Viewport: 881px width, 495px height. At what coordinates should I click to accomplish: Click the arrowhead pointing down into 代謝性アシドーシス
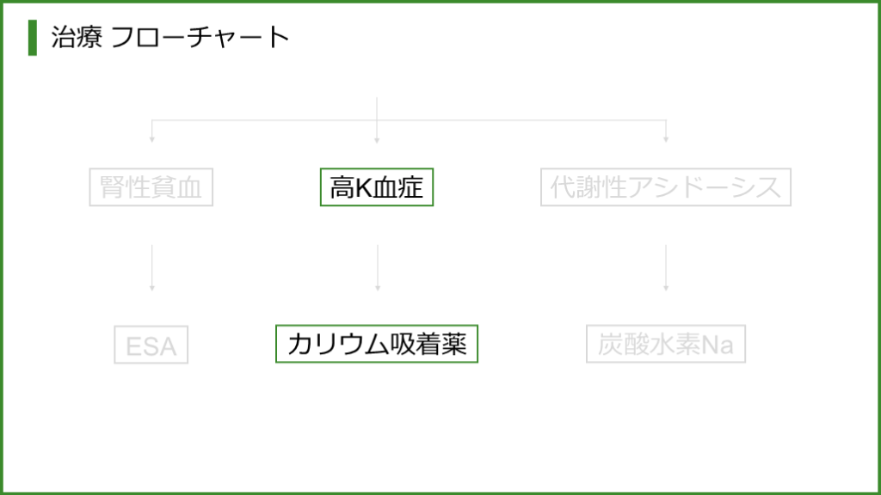click(x=665, y=137)
